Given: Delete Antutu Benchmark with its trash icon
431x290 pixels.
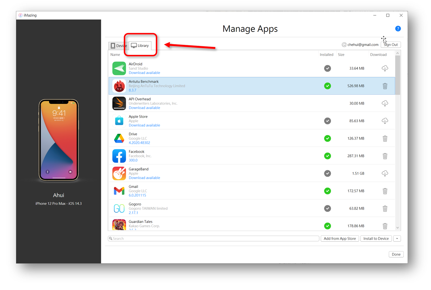Looking at the screenshot, I should click(x=385, y=86).
